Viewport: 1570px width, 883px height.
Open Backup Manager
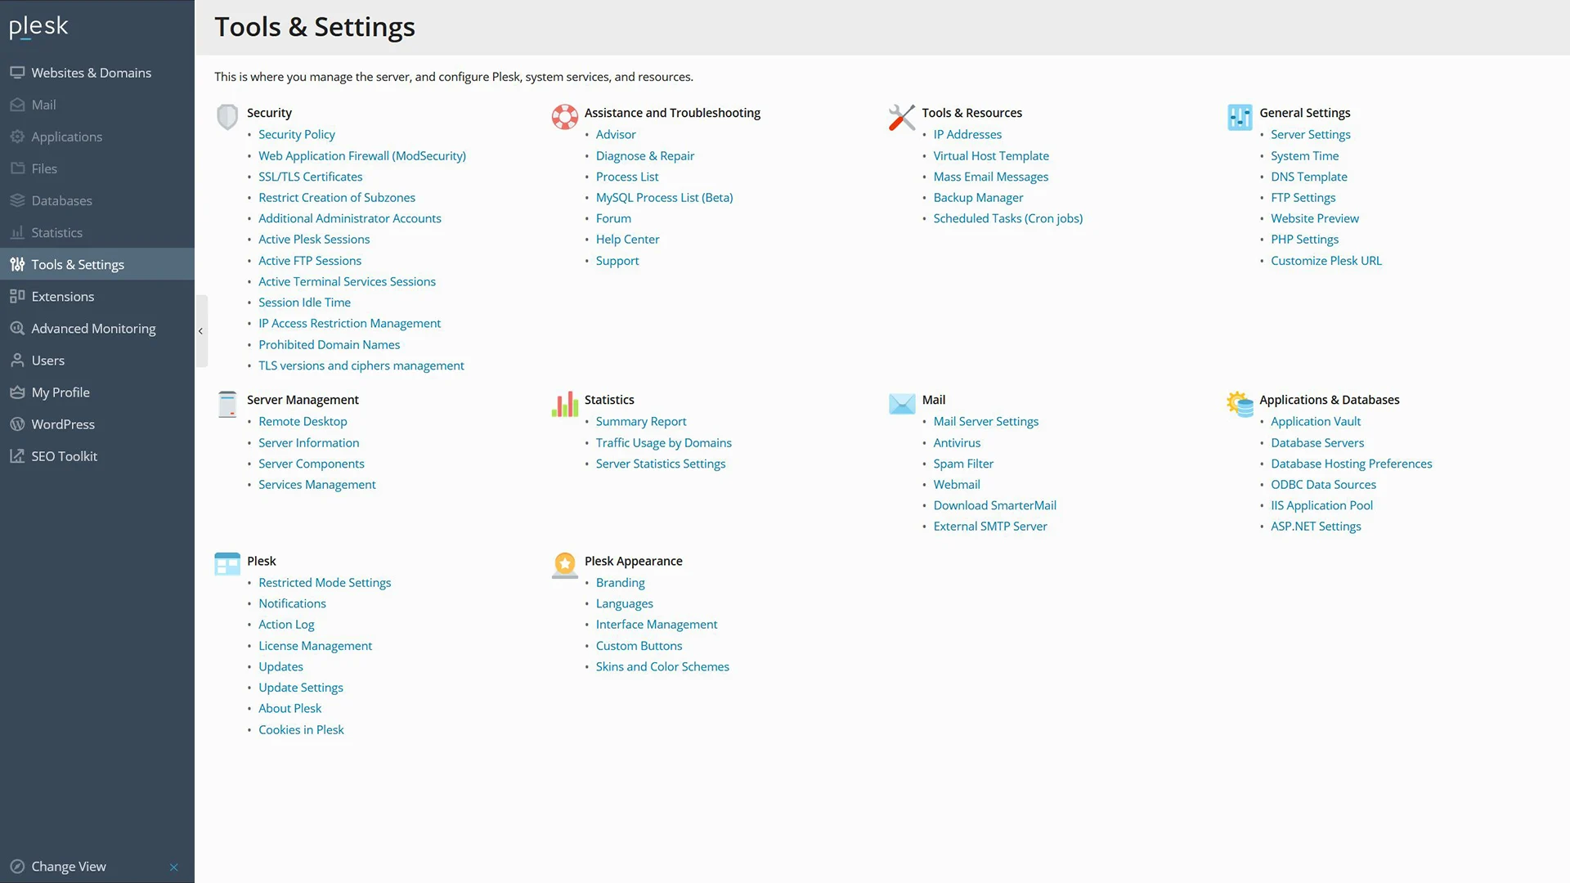(978, 197)
